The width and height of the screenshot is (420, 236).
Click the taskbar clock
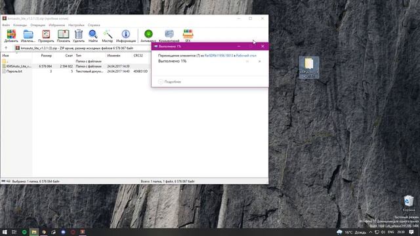click(x=401, y=232)
